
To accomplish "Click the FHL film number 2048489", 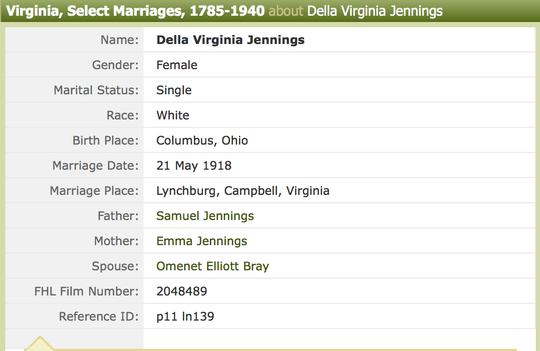I will click(x=181, y=291).
